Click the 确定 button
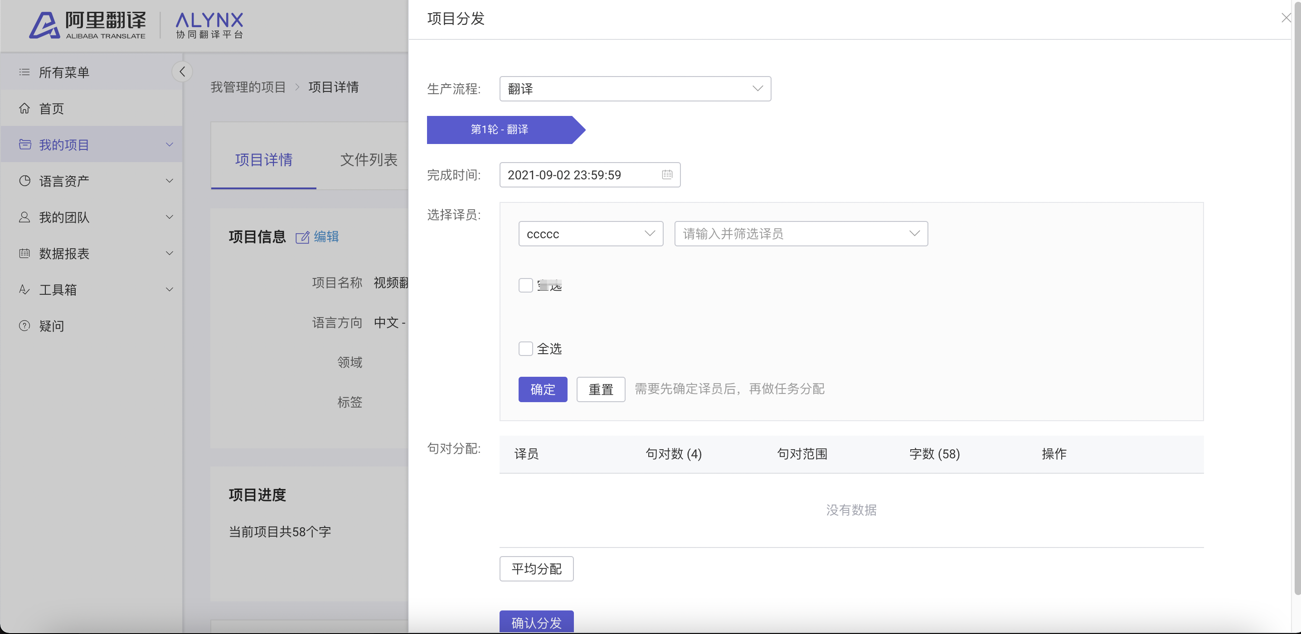This screenshot has width=1301, height=634. pos(543,389)
